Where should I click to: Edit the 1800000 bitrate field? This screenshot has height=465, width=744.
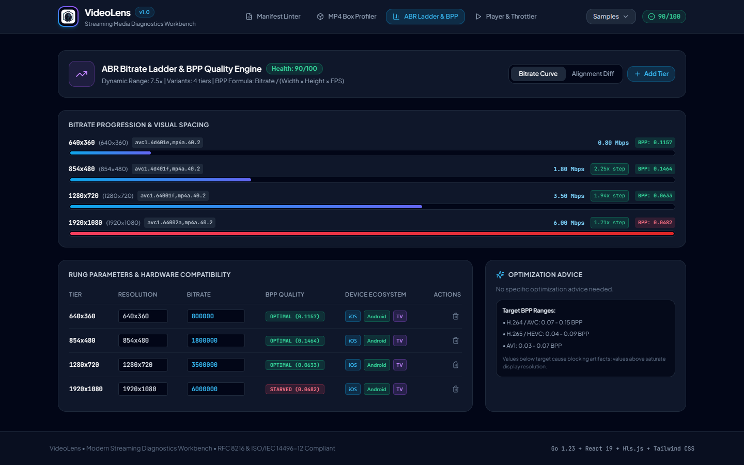coord(216,340)
